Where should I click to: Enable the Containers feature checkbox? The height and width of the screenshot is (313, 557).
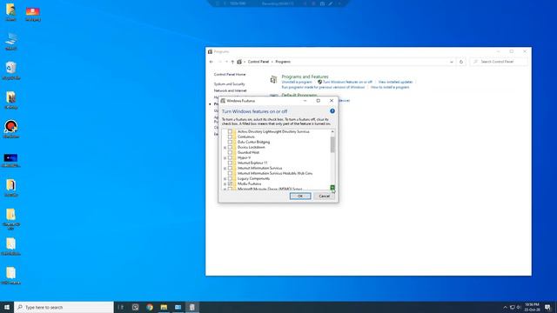coord(230,137)
